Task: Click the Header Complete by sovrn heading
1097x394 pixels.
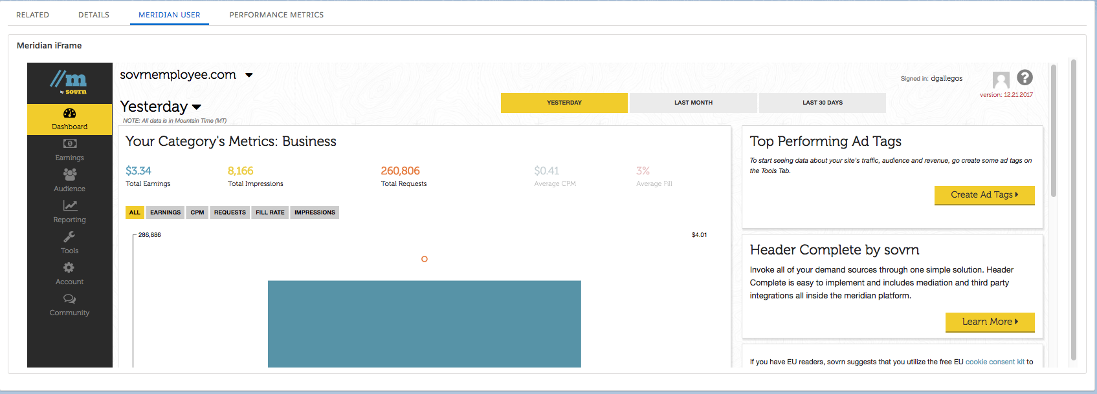Action: point(834,250)
